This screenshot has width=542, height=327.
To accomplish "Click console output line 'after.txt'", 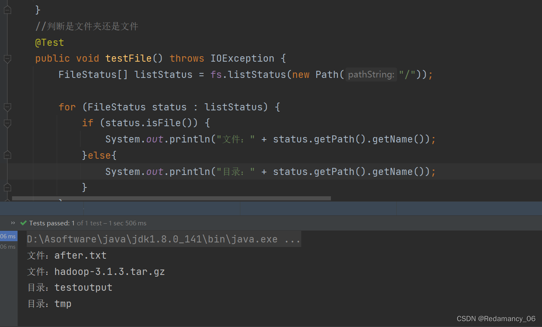I will pyautogui.click(x=67, y=255).
